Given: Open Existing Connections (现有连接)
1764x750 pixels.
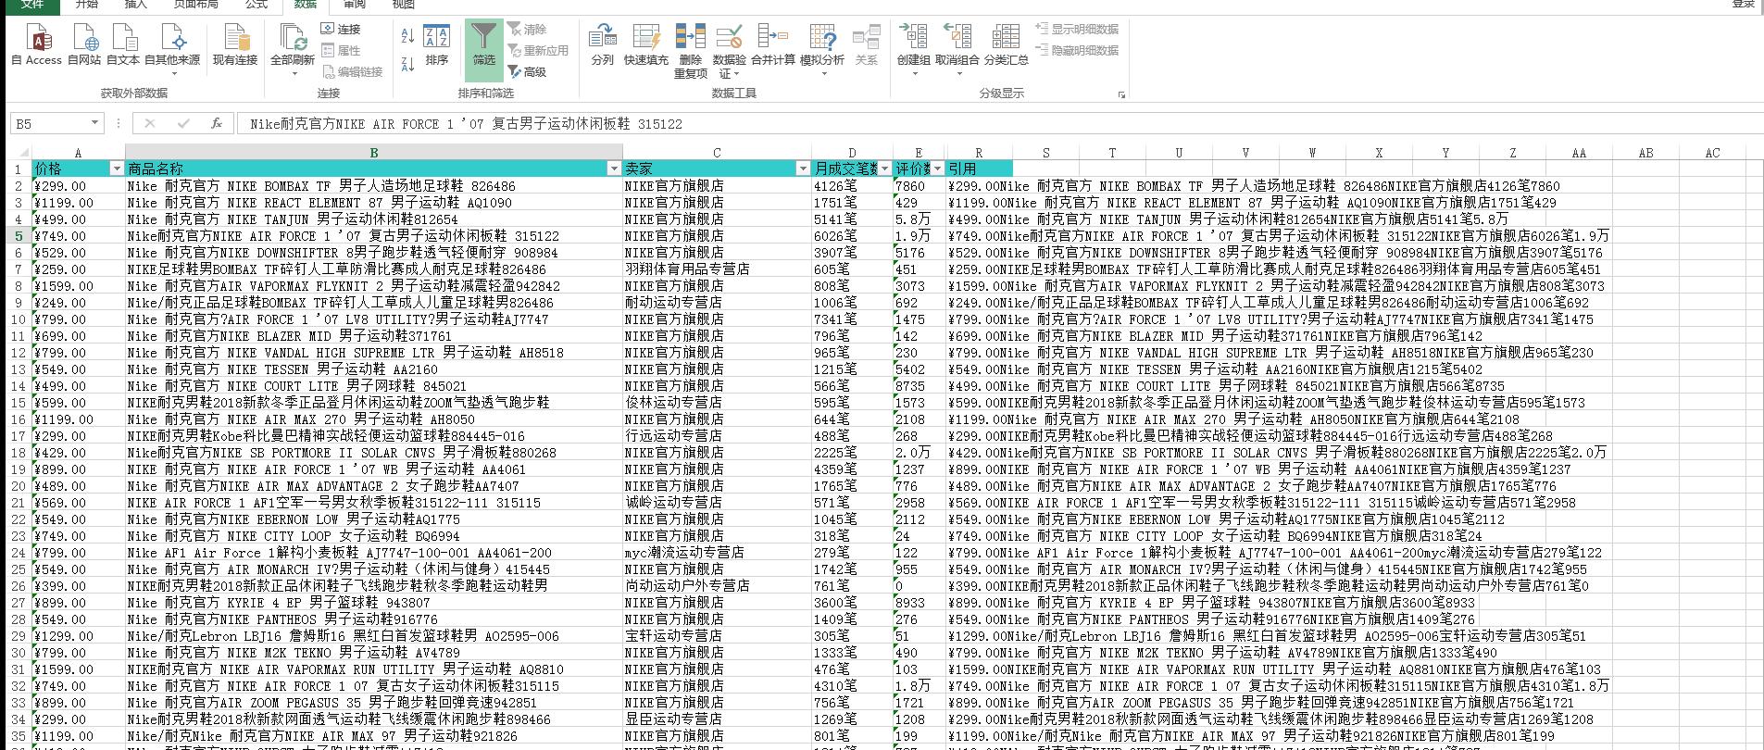Looking at the screenshot, I should (235, 45).
